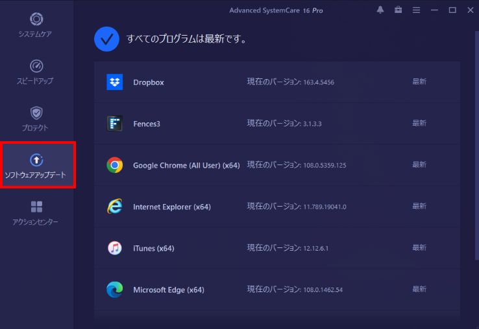Viewport: 479px width, 329px height.
Task: Click the Dropbox app icon
Action: pyautogui.click(x=114, y=82)
